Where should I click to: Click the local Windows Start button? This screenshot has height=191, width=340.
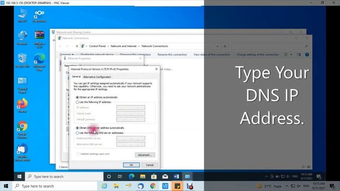coord(6,186)
